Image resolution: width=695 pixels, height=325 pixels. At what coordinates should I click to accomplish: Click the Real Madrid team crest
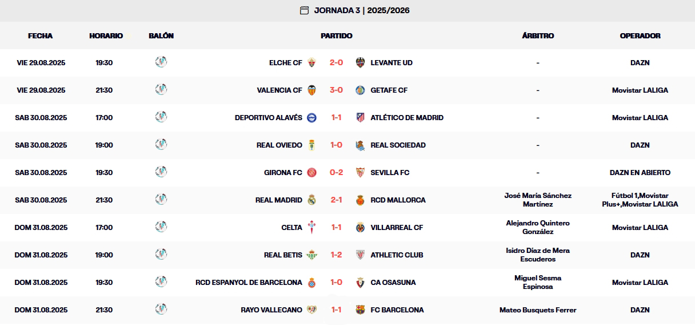(x=311, y=200)
